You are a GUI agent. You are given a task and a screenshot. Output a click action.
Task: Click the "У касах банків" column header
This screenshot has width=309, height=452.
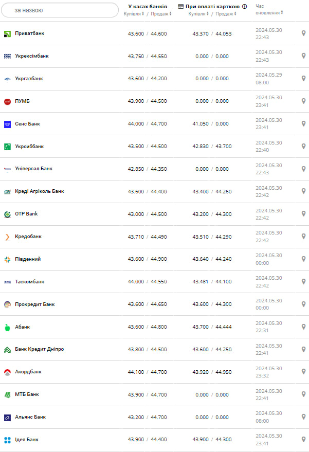pyautogui.click(x=148, y=6)
